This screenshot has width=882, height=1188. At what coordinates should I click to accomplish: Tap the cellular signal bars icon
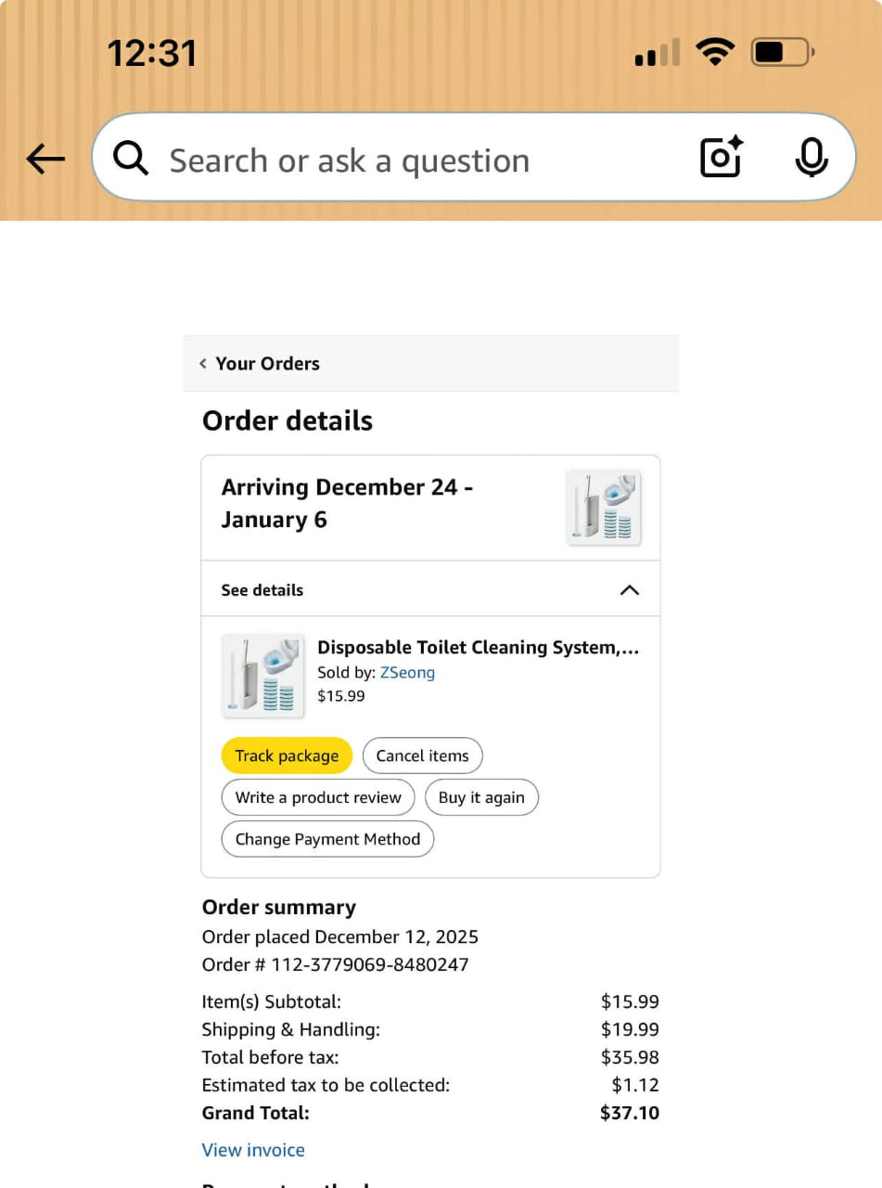657,54
